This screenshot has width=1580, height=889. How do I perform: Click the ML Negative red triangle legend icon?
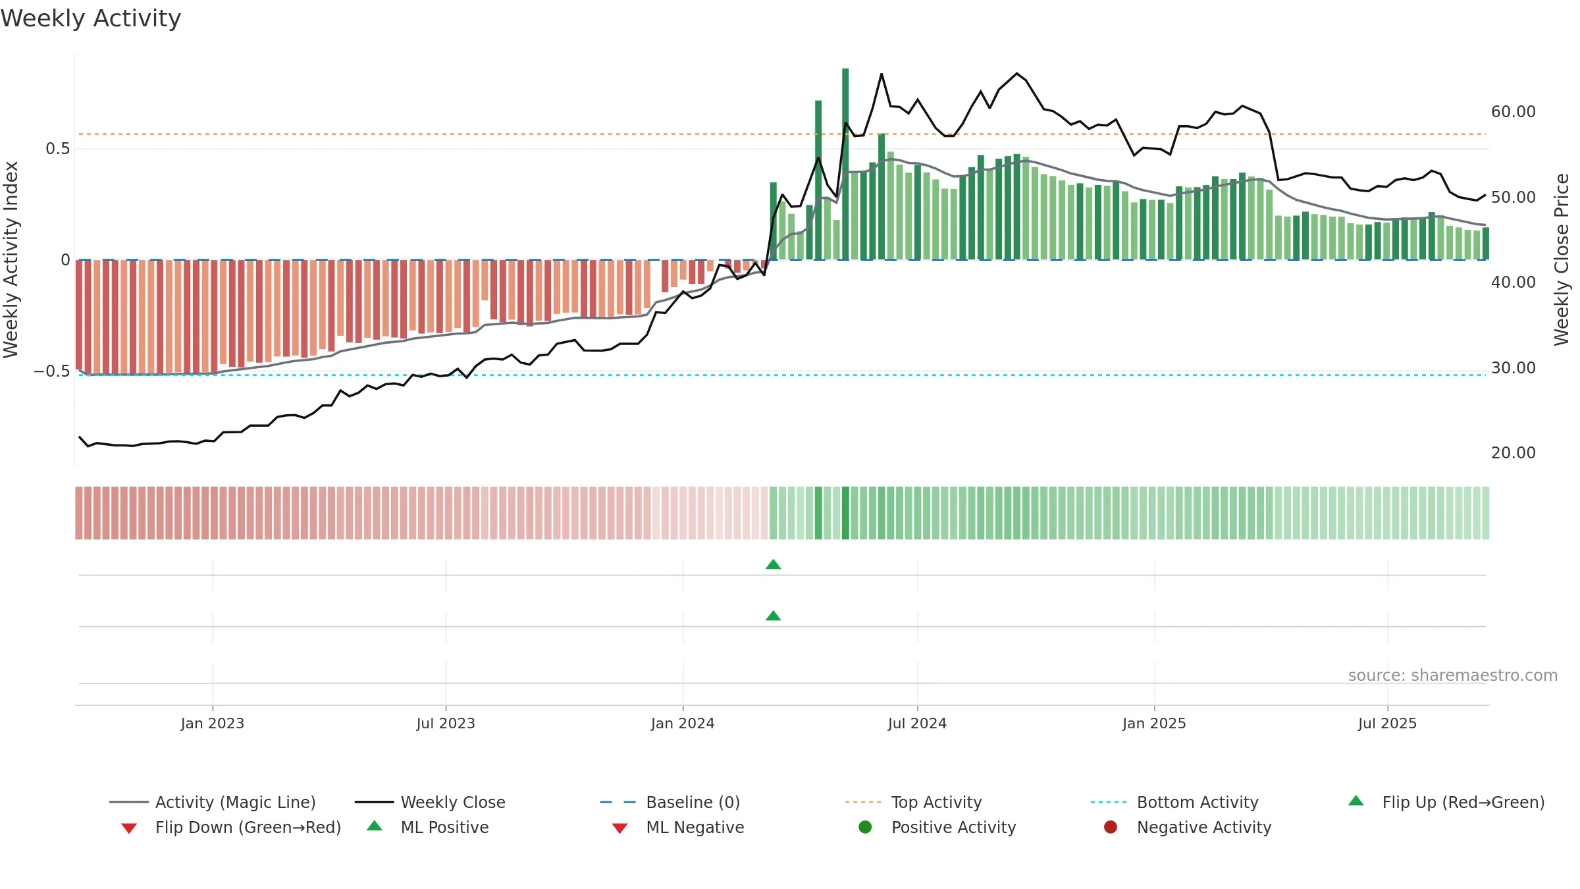pyautogui.click(x=619, y=828)
